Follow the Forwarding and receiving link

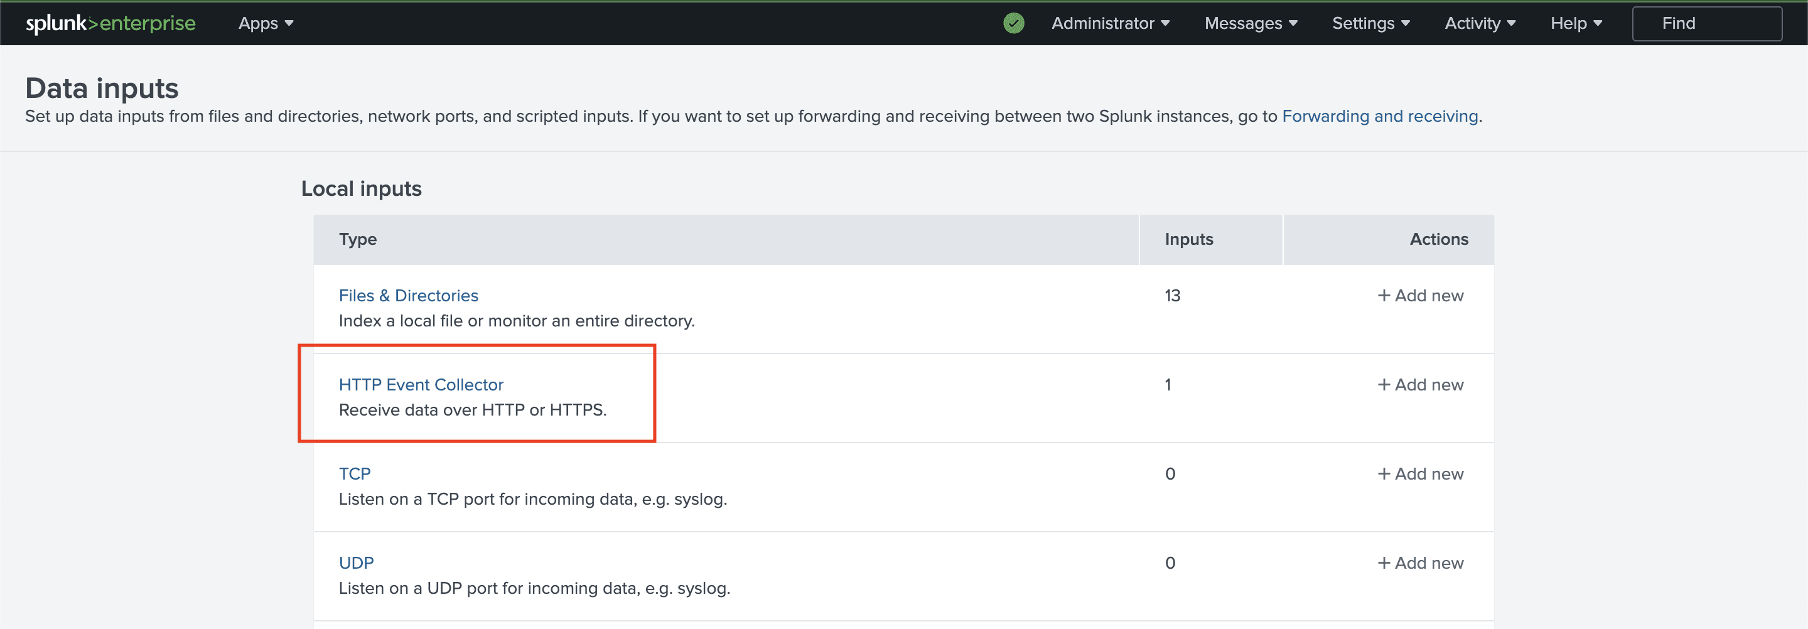tap(1379, 116)
